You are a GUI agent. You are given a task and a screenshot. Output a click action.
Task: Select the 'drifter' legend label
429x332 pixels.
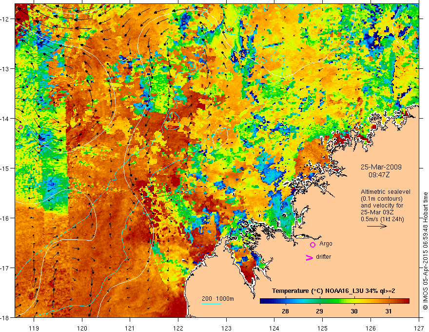click(x=323, y=257)
